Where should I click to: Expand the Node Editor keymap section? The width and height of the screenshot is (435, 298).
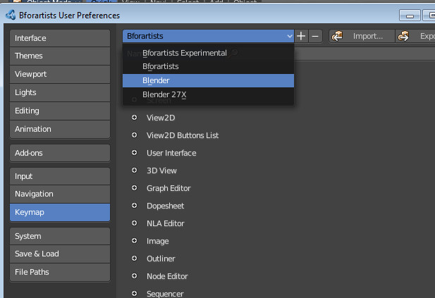pos(134,276)
